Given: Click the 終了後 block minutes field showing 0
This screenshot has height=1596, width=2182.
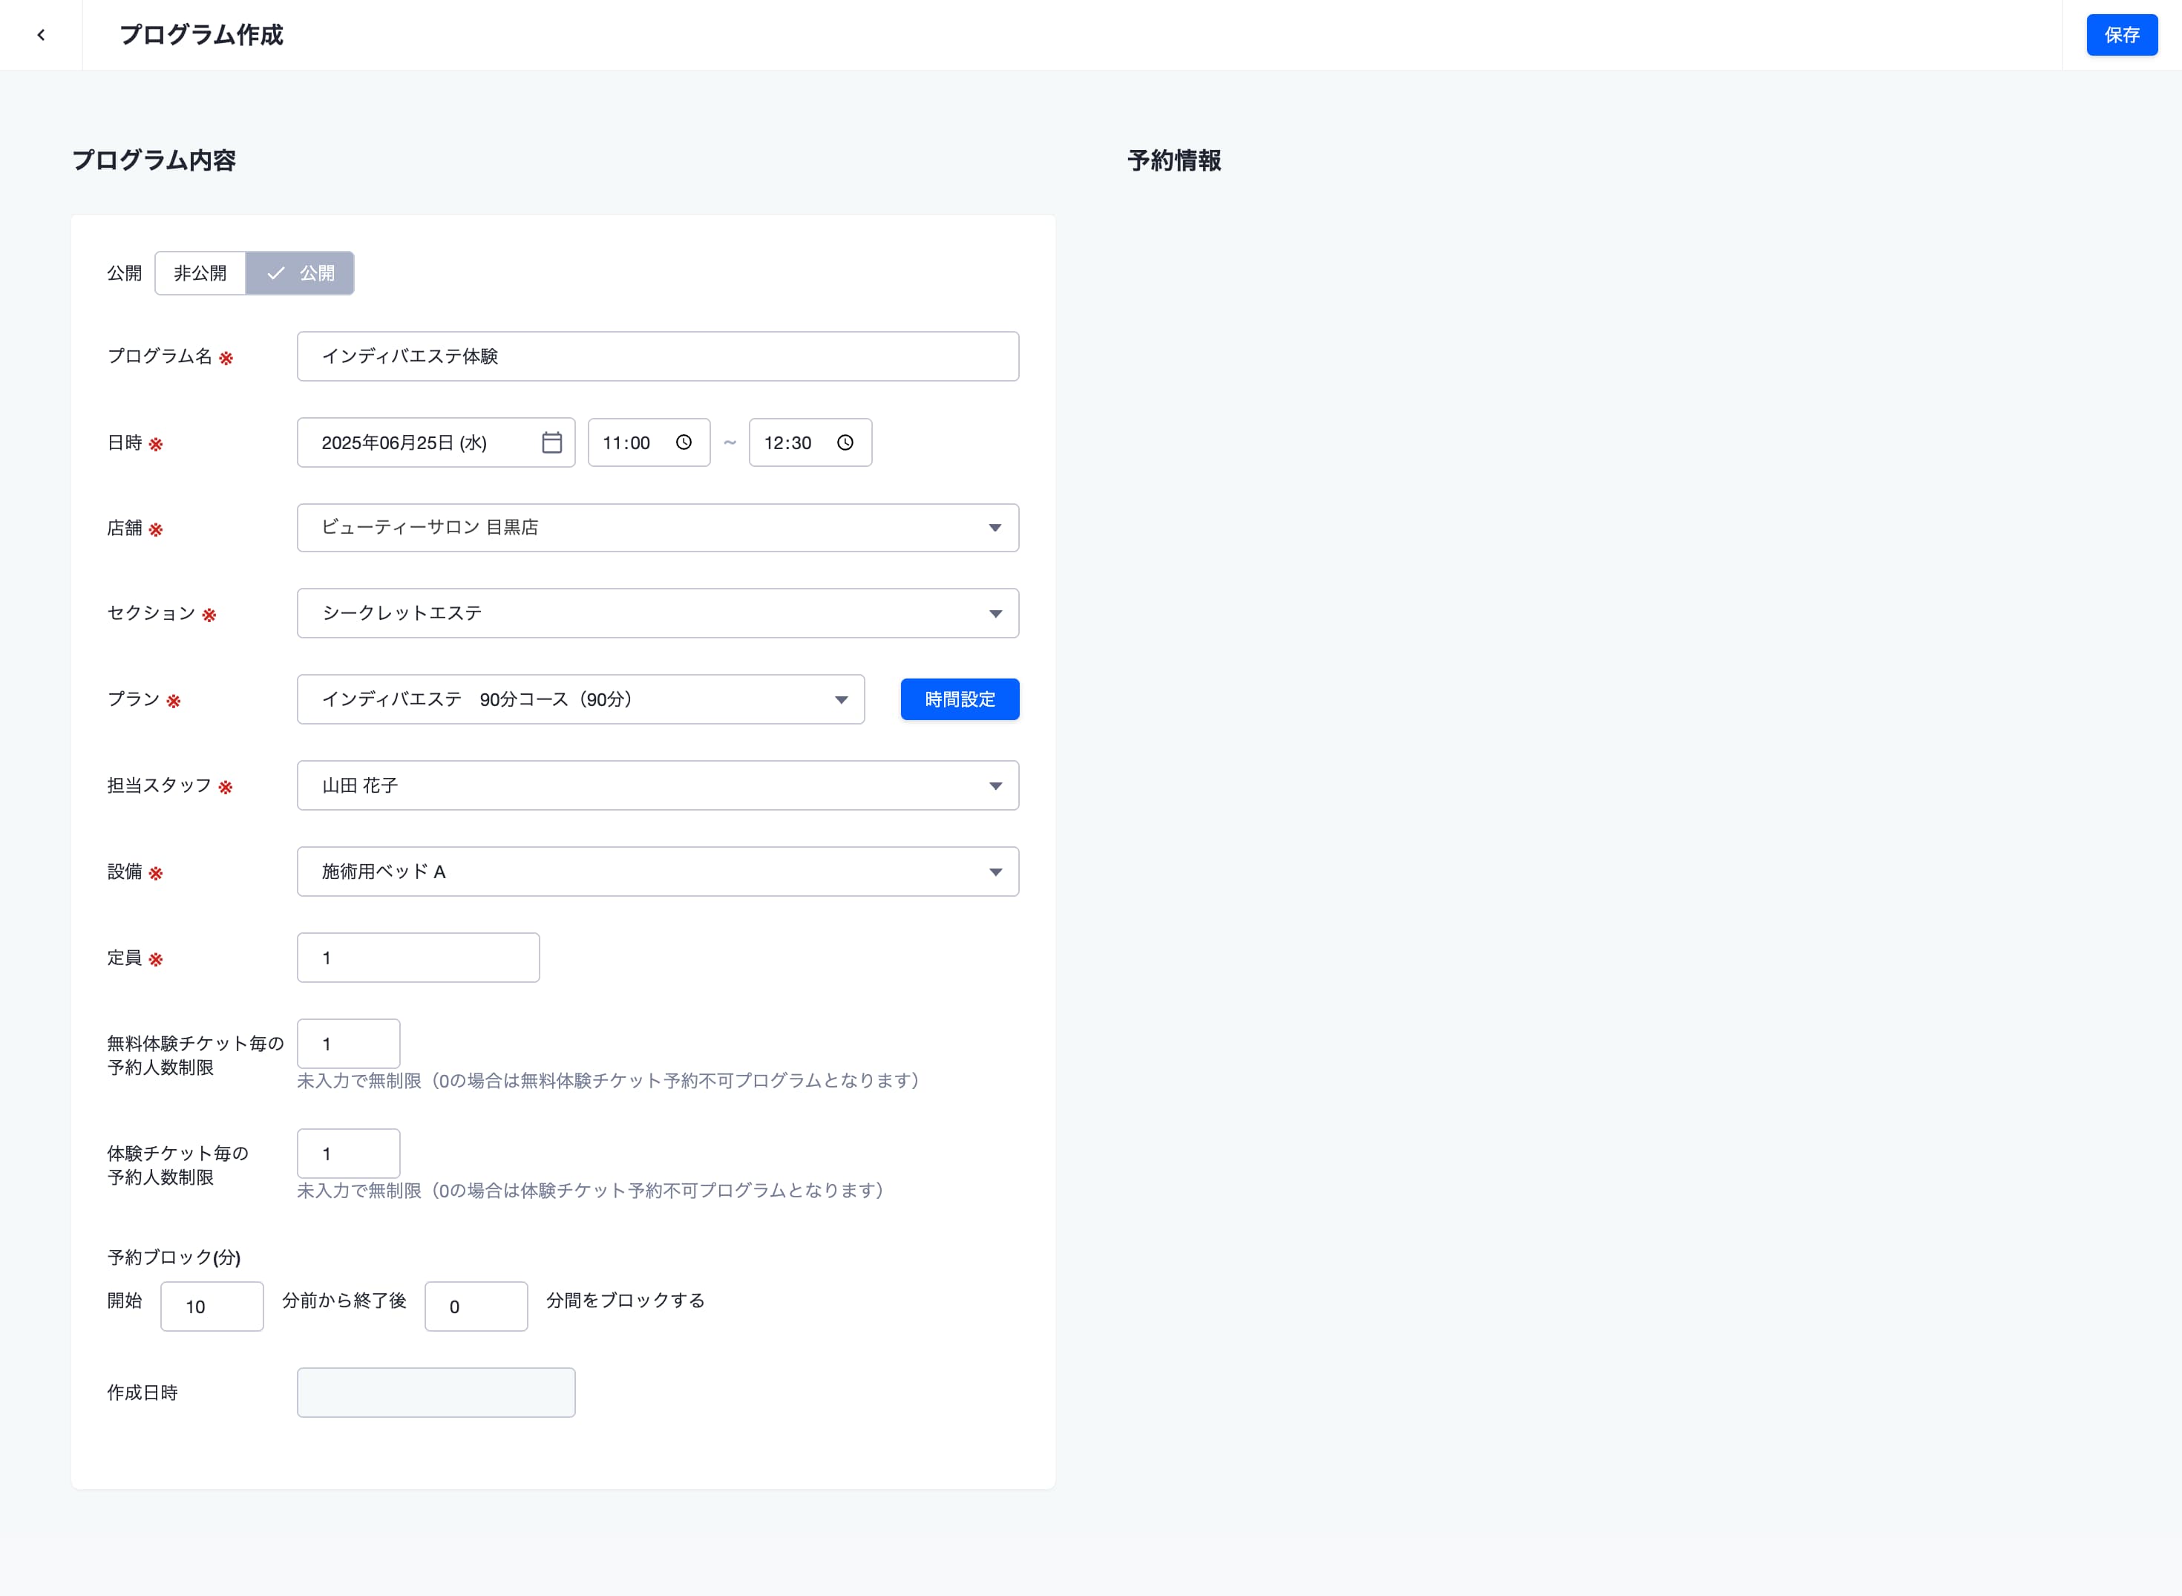Looking at the screenshot, I should (476, 1306).
